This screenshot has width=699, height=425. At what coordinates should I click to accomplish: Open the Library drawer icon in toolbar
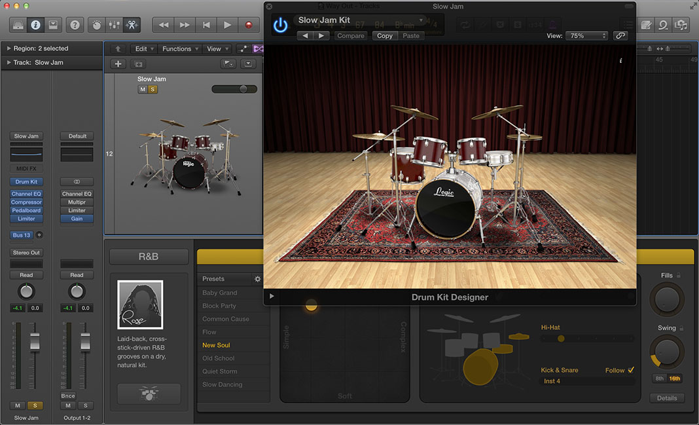[18, 25]
